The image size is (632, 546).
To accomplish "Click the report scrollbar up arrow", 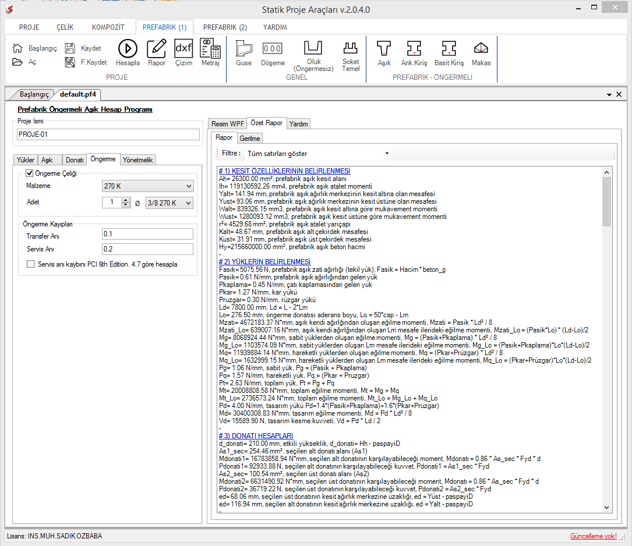I will tap(606, 172).
